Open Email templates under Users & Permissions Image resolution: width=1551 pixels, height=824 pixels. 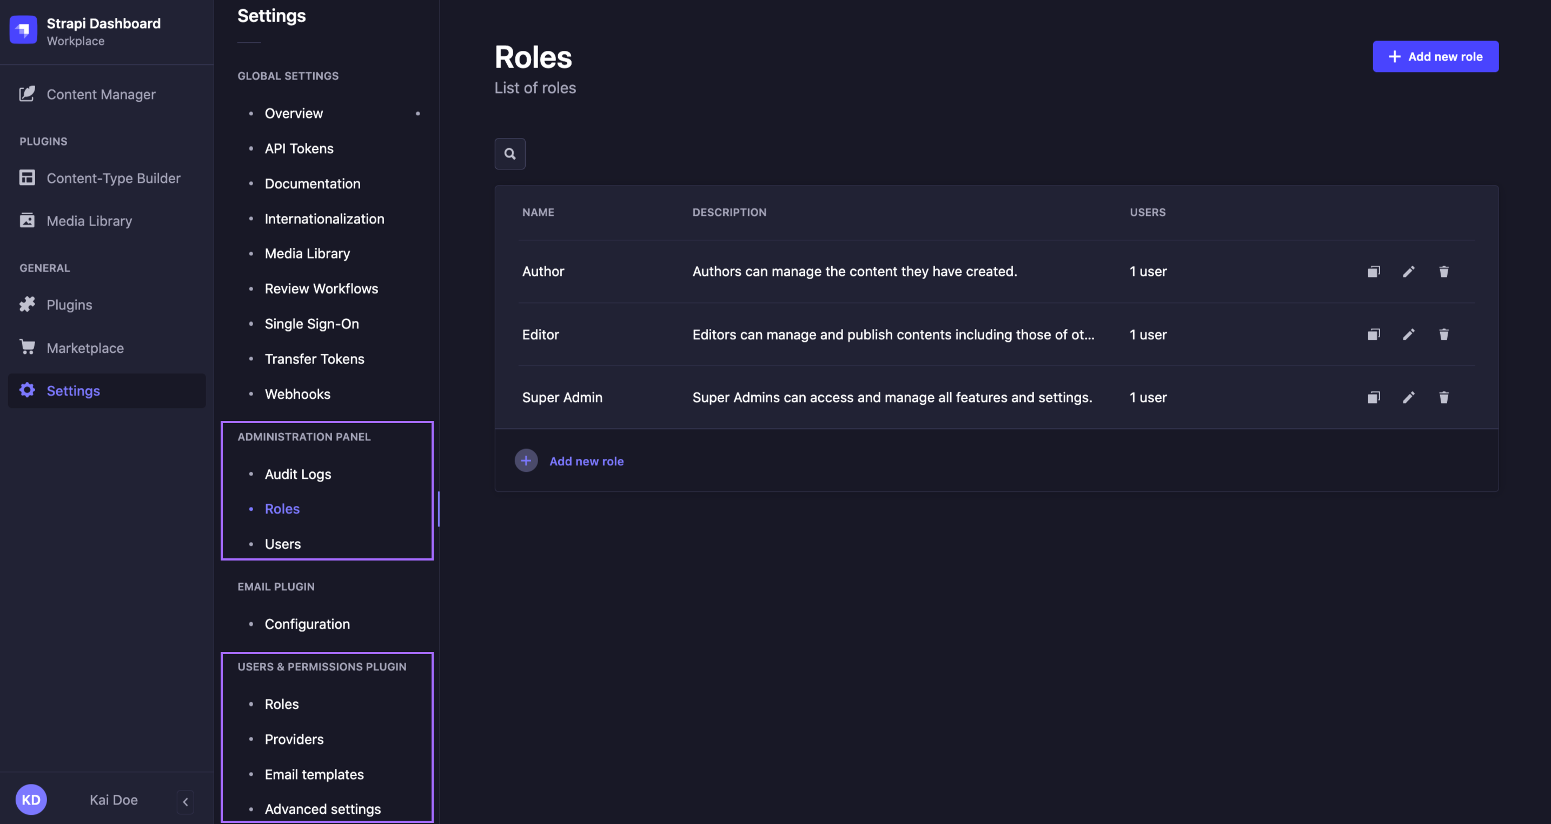point(314,775)
